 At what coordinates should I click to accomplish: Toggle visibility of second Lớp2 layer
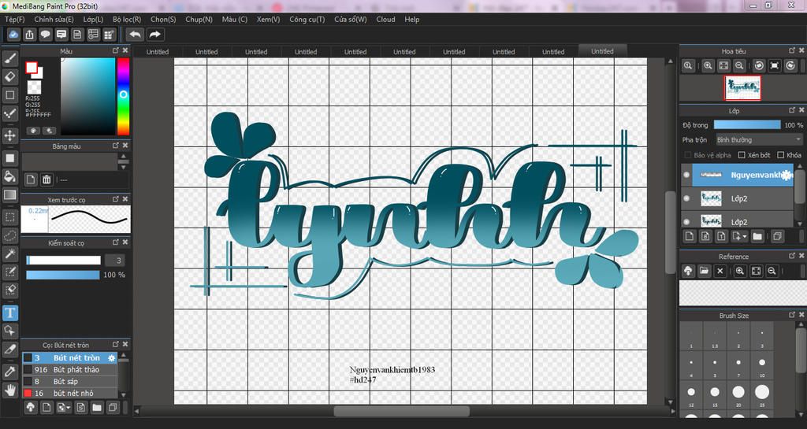[x=686, y=221]
